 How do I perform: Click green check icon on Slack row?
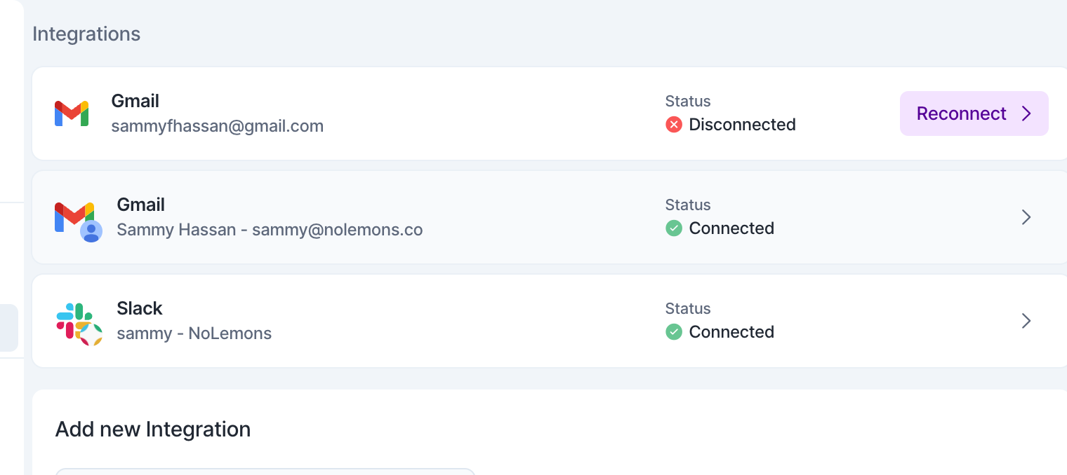tap(674, 332)
